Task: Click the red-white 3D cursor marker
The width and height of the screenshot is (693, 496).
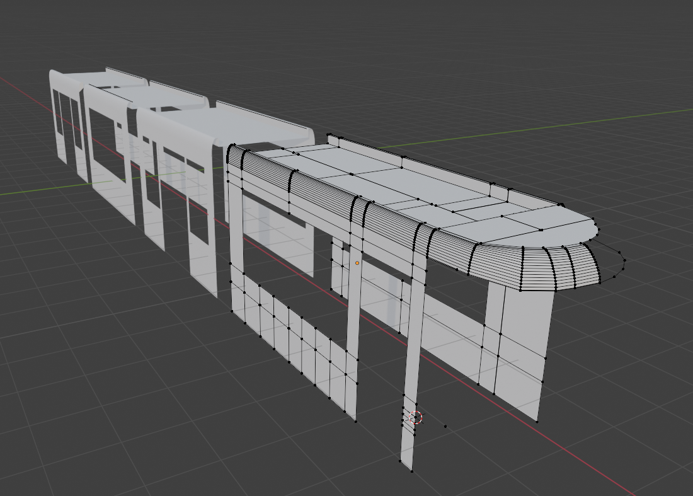Action: (x=415, y=417)
